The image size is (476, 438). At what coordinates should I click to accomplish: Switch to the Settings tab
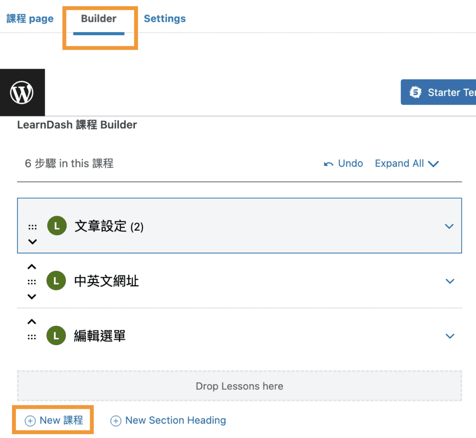(x=165, y=19)
